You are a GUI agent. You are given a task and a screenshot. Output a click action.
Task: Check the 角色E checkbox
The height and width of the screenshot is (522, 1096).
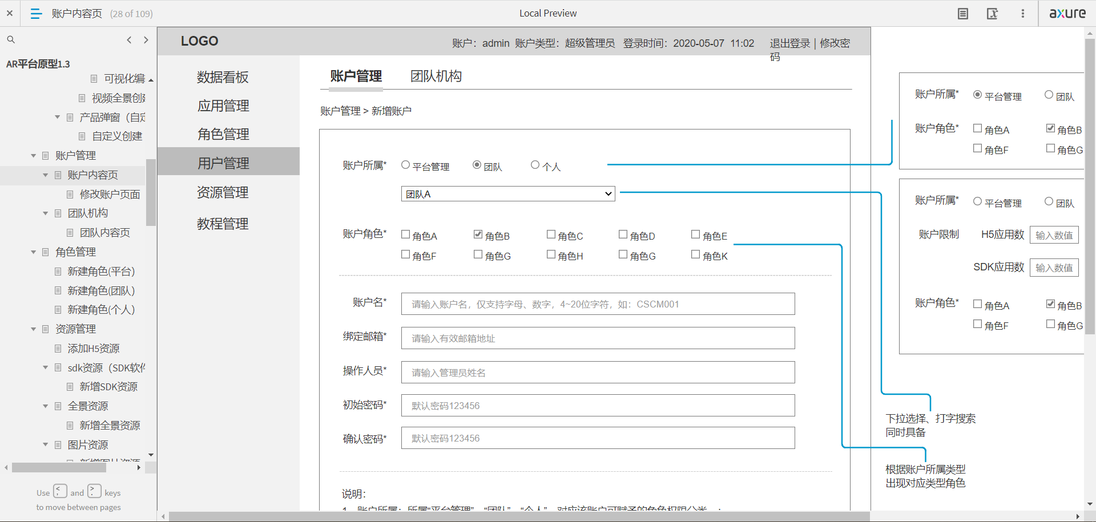pyautogui.click(x=695, y=234)
